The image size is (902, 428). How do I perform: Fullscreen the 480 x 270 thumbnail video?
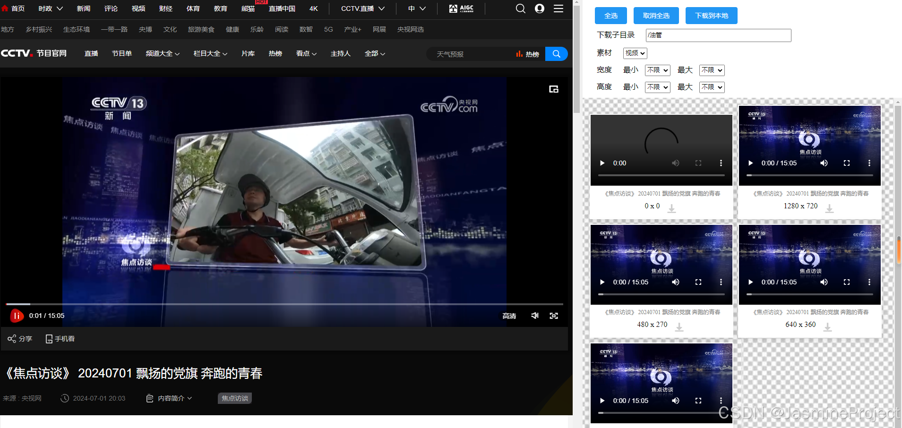(698, 282)
